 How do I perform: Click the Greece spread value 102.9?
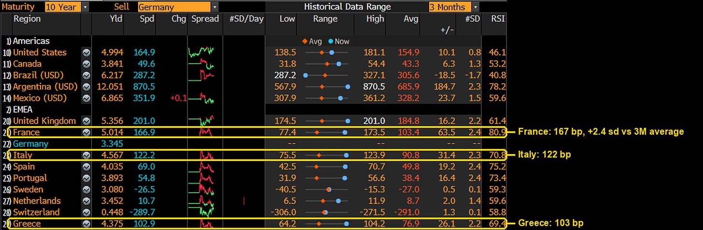143,224
